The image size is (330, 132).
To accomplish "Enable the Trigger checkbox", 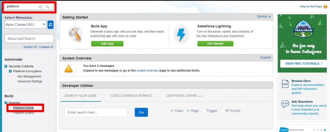I will [x=204, y=110].
